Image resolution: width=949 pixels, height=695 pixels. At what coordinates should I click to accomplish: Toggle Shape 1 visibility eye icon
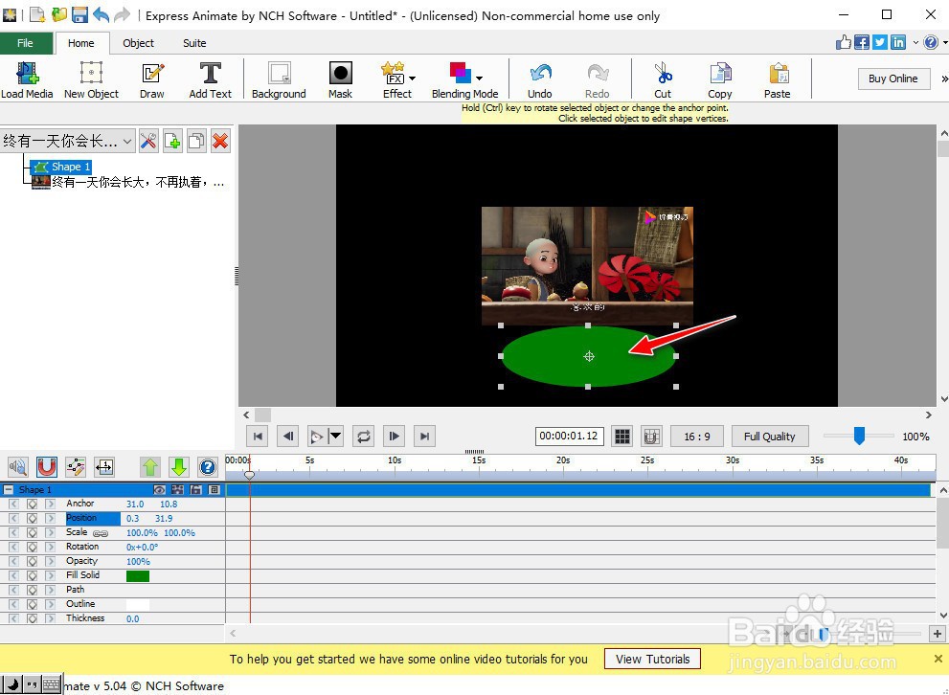159,489
